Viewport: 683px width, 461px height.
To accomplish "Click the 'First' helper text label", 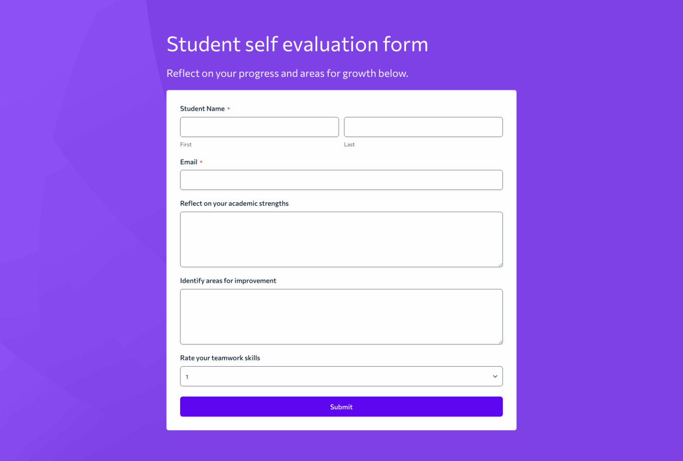I will pyautogui.click(x=185, y=144).
